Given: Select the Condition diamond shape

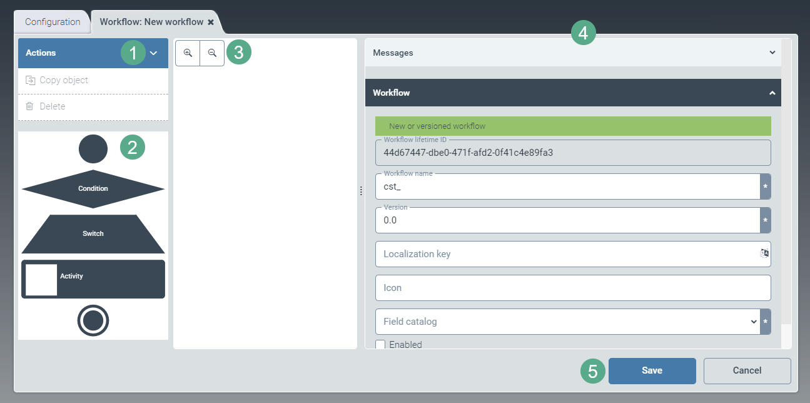Looking at the screenshot, I should tap(93, 188).
